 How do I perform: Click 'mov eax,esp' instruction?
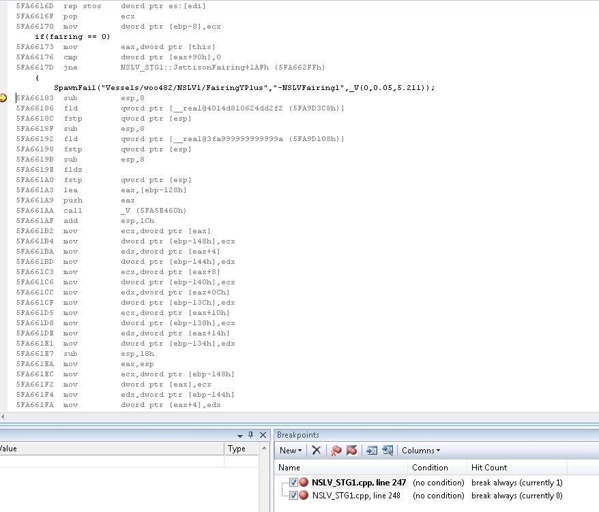coord(85,364)
